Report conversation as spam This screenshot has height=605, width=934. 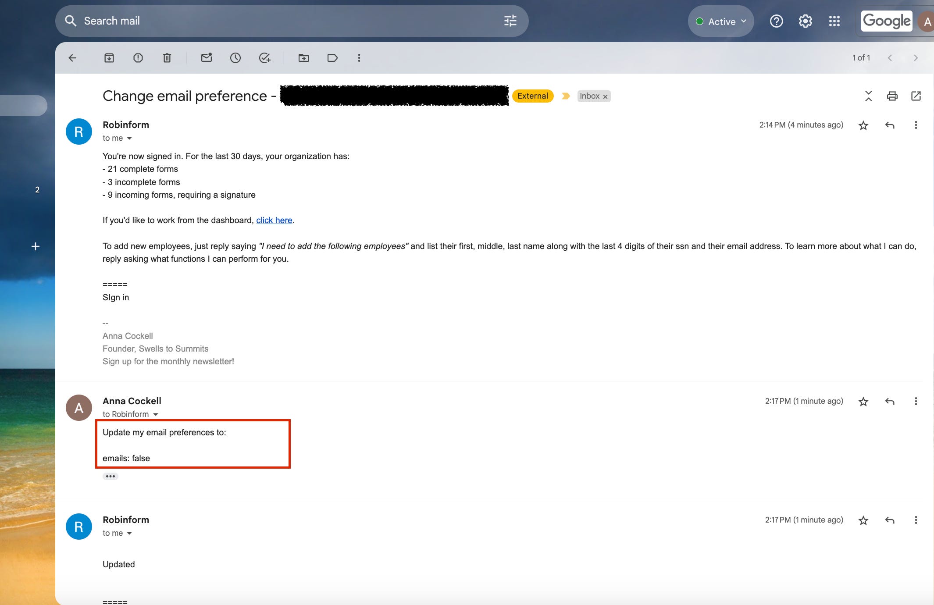(x=138, y=58)
